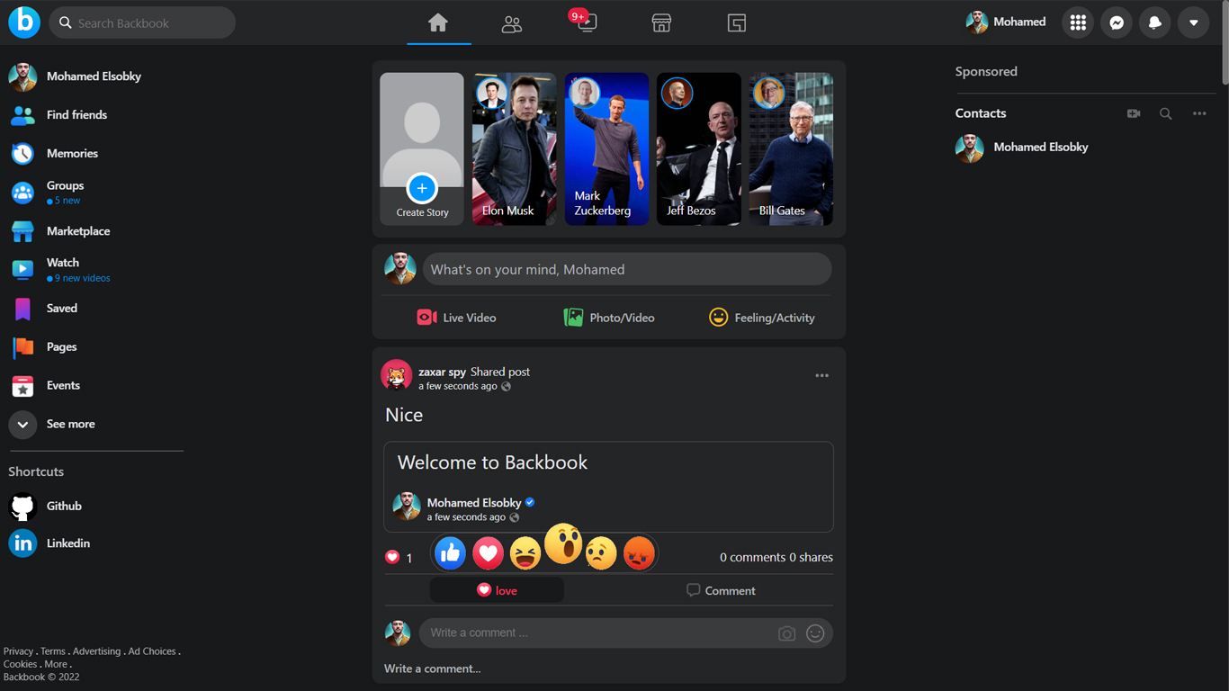Open the emoji picker in comment box
This screenshot has width=1229, height=691.
click(x=815, y=633)
